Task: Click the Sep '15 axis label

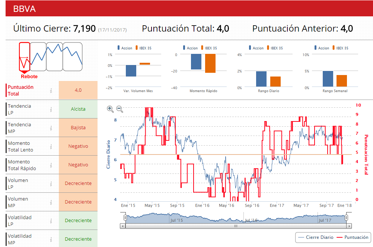Action: point(177,205)
